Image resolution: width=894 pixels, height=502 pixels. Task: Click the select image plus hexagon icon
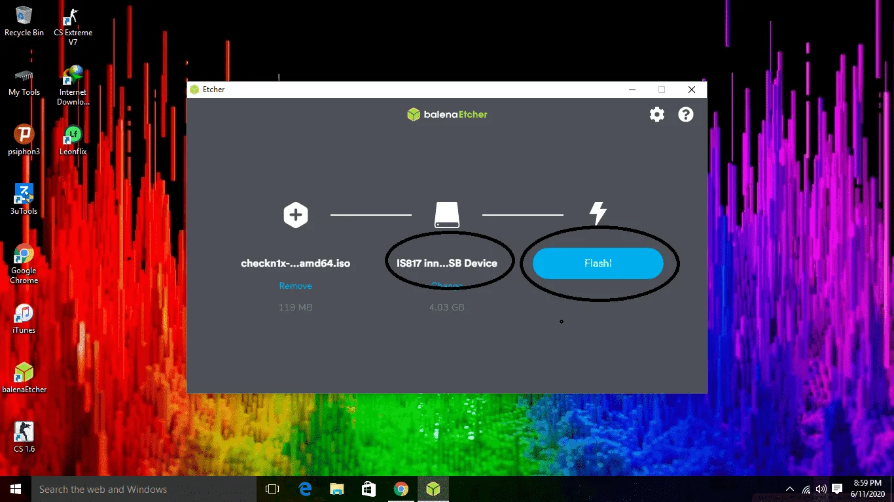tap(296, 215)
